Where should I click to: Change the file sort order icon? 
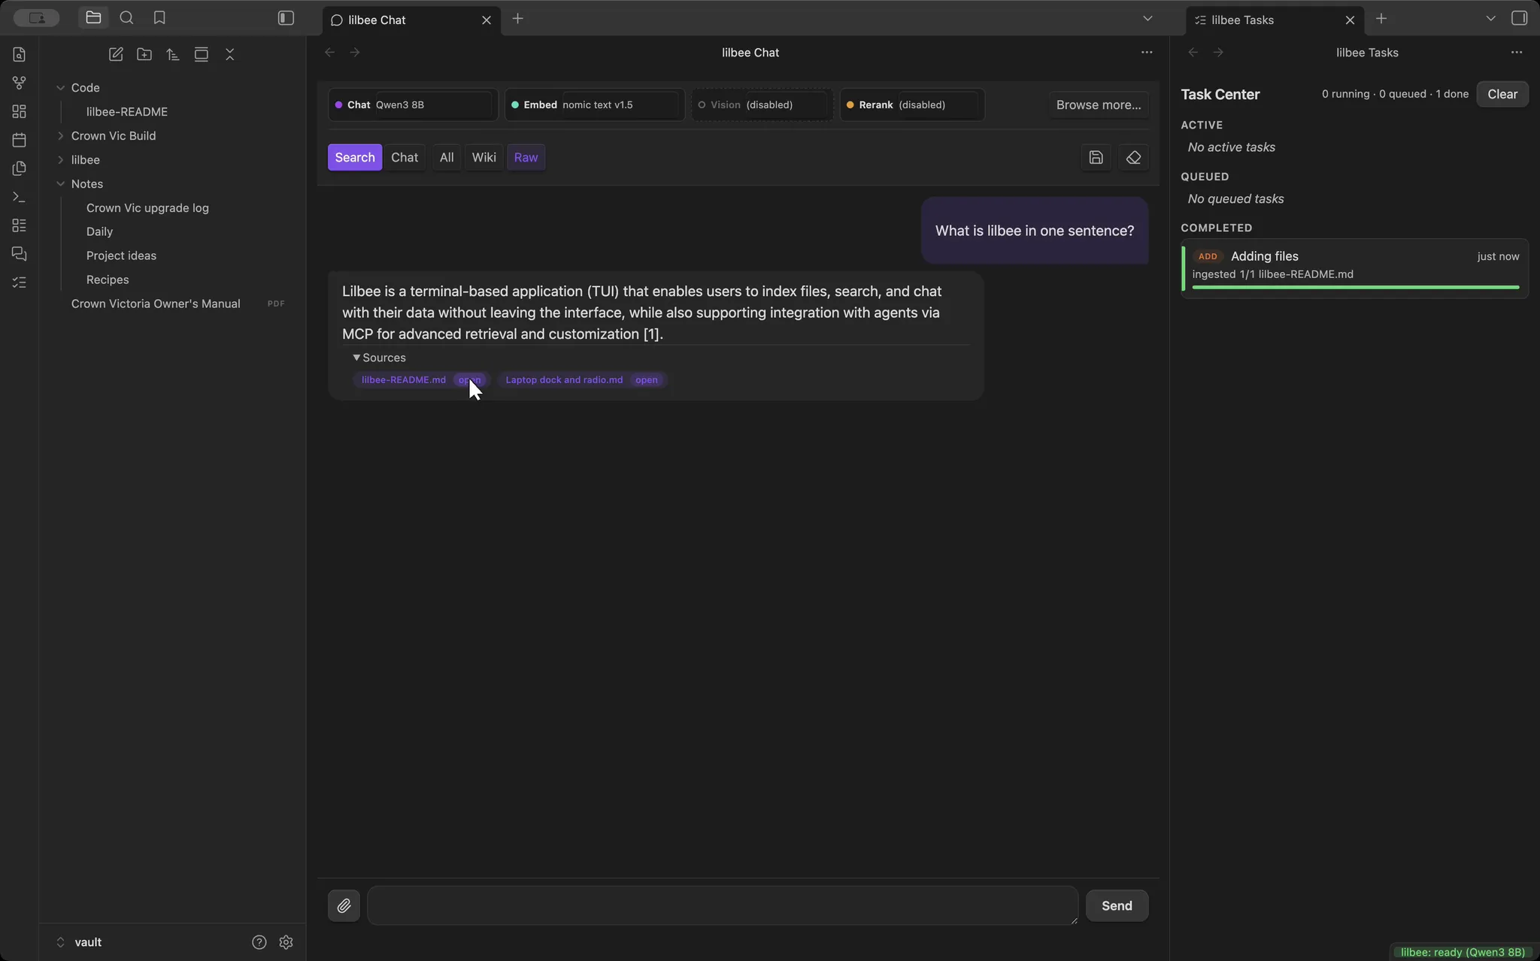pos(173,54)
